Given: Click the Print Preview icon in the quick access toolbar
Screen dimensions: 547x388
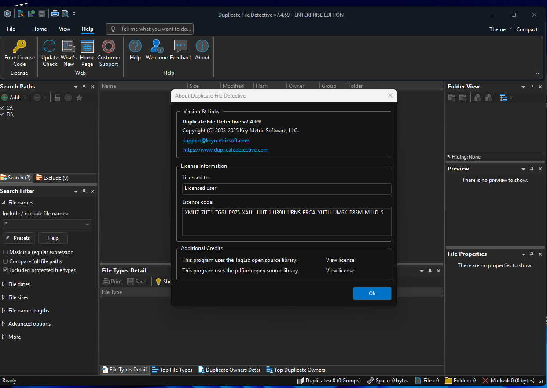Looking at the screenshot, I should coord(65,14).
